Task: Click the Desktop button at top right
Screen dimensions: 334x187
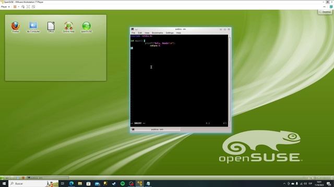Action: pyautogui.click(x=325, y=12)
